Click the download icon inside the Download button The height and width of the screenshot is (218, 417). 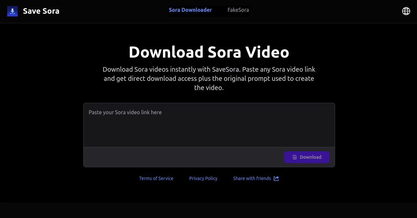[294, 157]
